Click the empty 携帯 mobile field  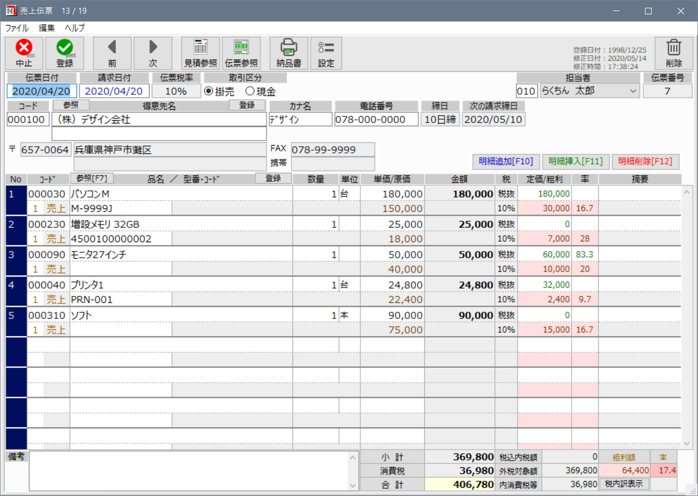pyautogui.click(x=333, y=164)
